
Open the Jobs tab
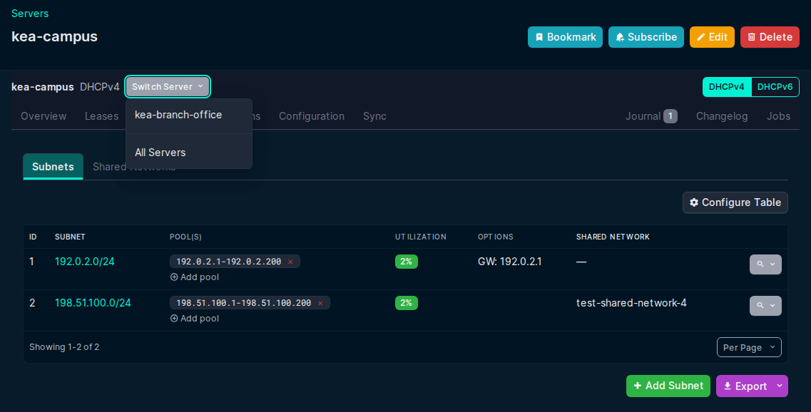click(x=778, y=116)
